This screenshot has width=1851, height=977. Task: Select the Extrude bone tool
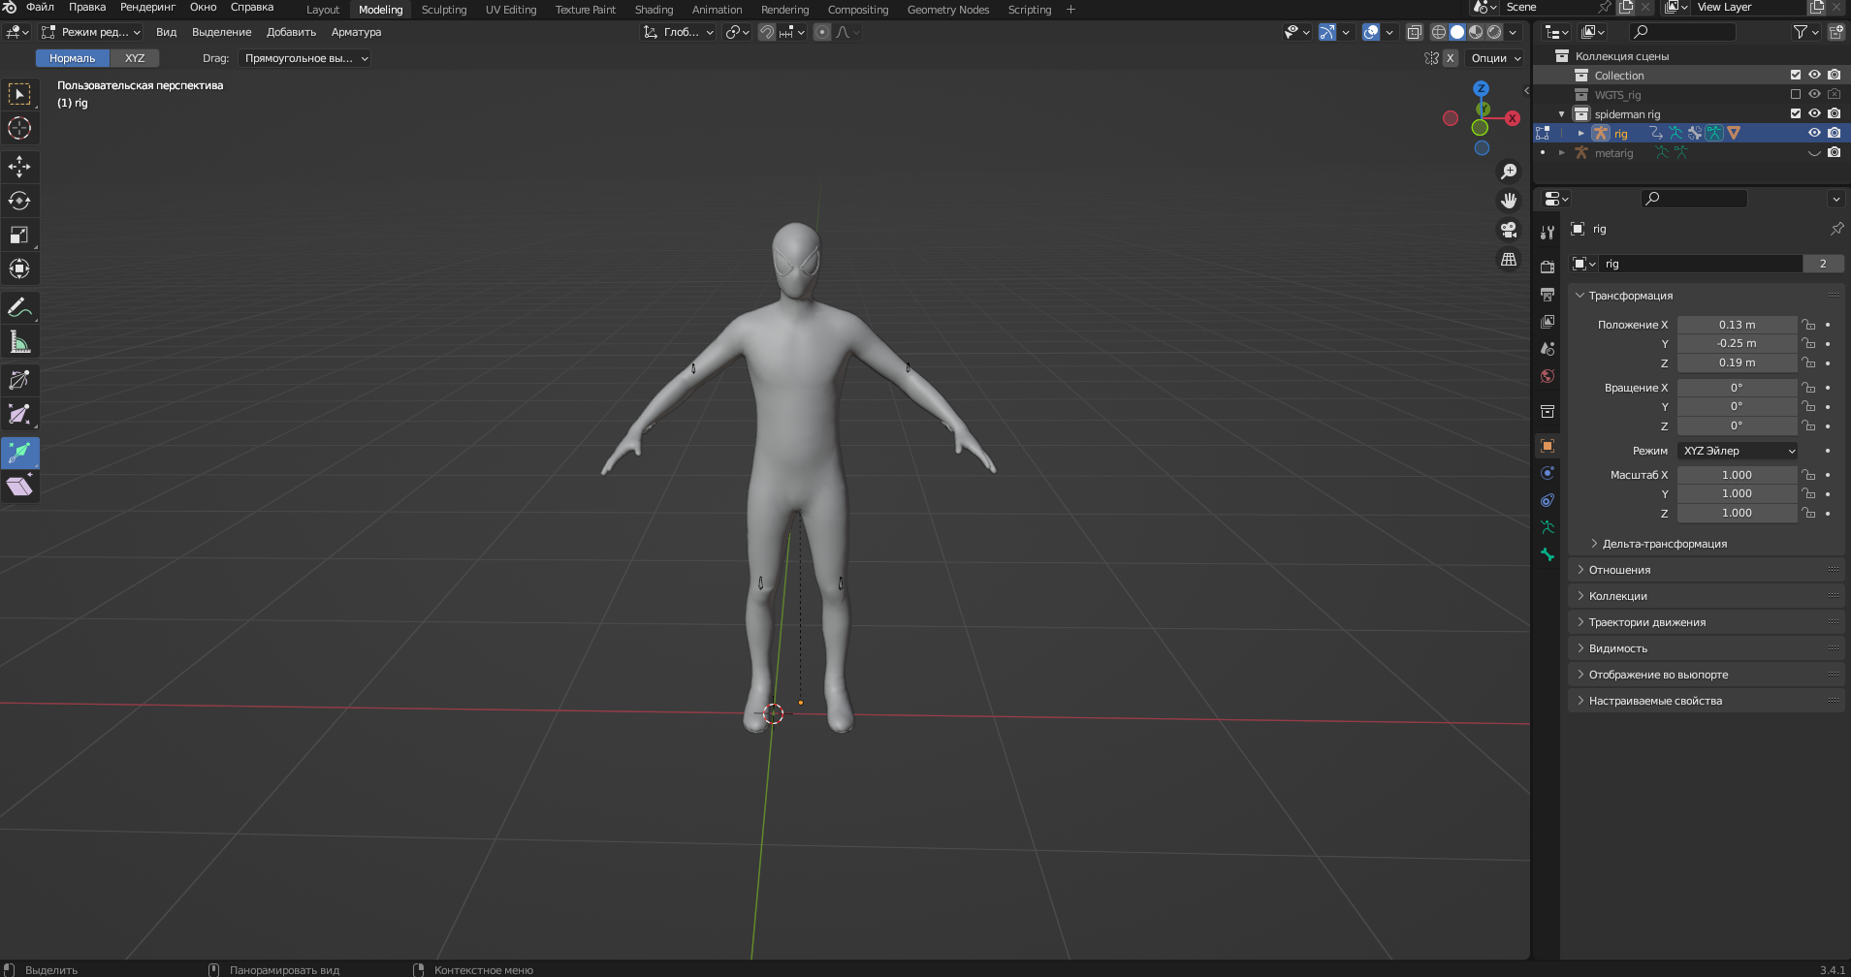coord(19,453)
